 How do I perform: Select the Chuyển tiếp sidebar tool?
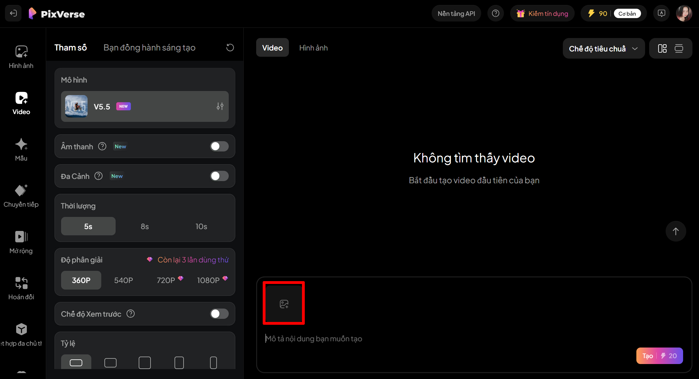coord(21,196)
